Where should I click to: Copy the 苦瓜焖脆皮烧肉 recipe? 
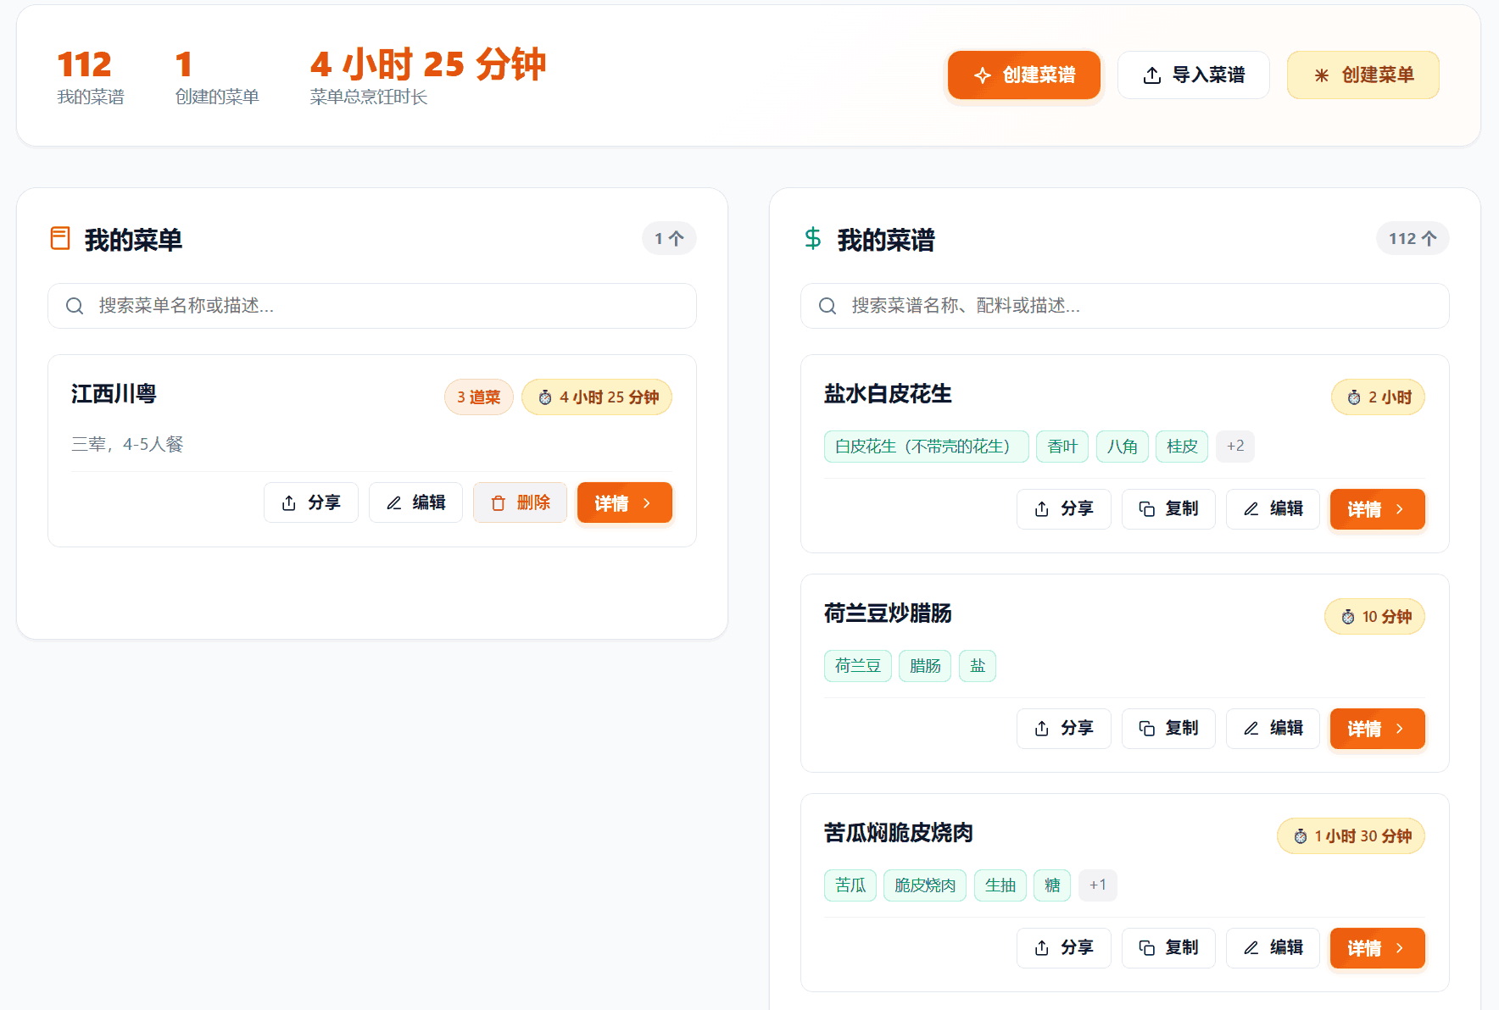pos(1168,948)
